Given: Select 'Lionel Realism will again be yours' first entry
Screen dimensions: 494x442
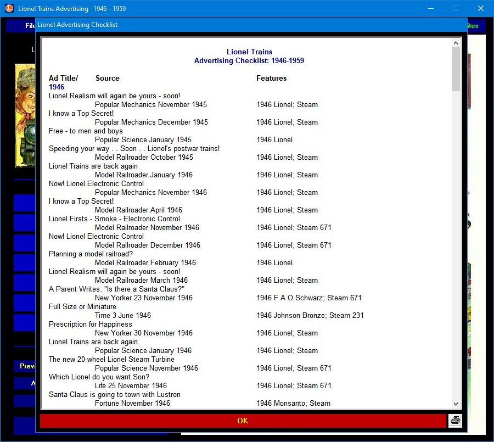Looking at the screenshot, I should tap(114, 96).
